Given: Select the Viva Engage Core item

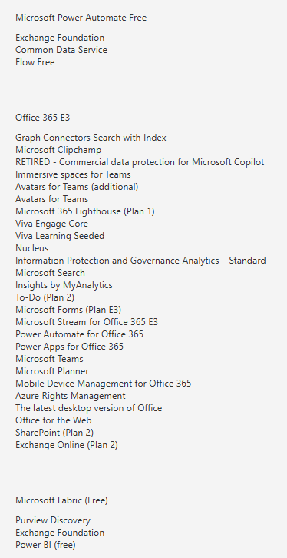Looking at the screenshot, I should click(x=52, y=224).
